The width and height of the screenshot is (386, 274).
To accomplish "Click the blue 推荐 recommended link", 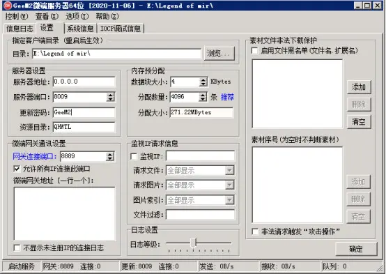I will pos(227,97).
